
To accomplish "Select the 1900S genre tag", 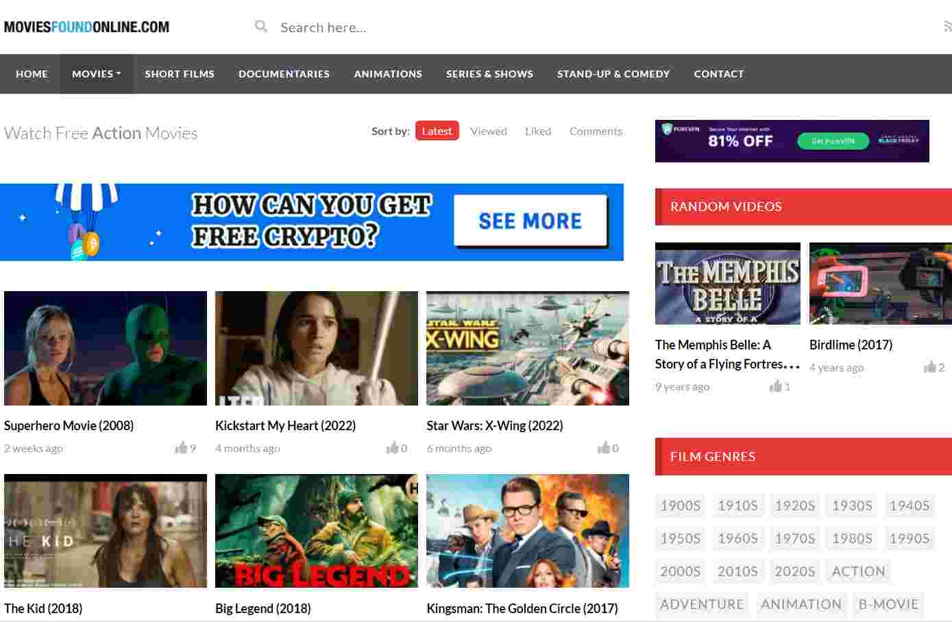I will (681, 506).
